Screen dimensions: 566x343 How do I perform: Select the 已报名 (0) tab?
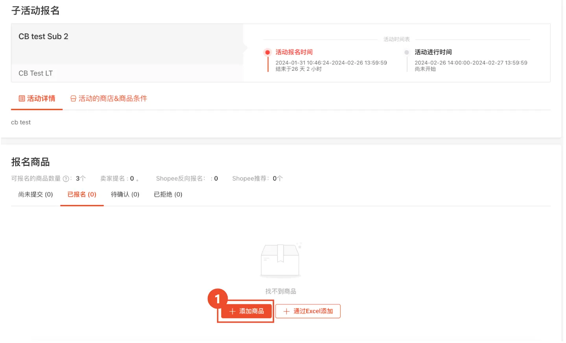point(82,194)
